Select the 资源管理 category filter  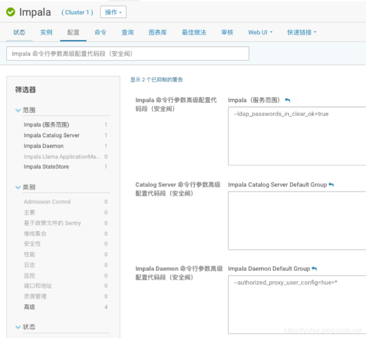tap(35, 296)
